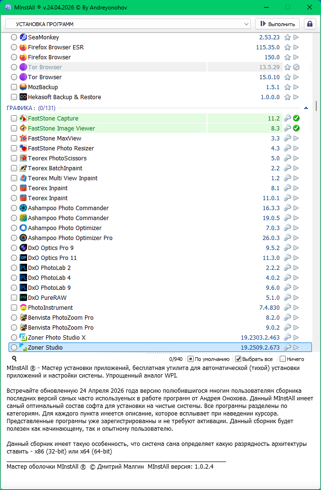Image resolution: width=321 pixels, height=490 pixels.
Task: Click the play arrow for DxO PureRAW
Action: click(296, 298)
